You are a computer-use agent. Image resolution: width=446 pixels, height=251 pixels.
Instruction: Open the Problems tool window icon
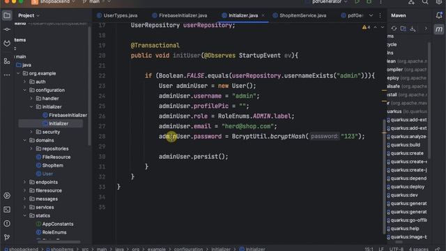tap(7, 223)
